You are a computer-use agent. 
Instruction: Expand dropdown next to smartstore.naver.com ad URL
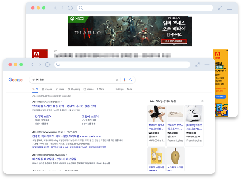66,155
